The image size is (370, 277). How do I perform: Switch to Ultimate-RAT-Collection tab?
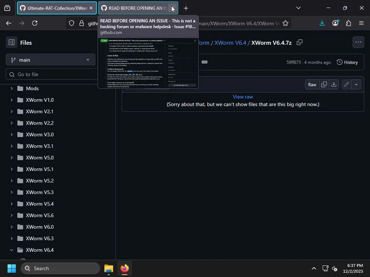57,8
